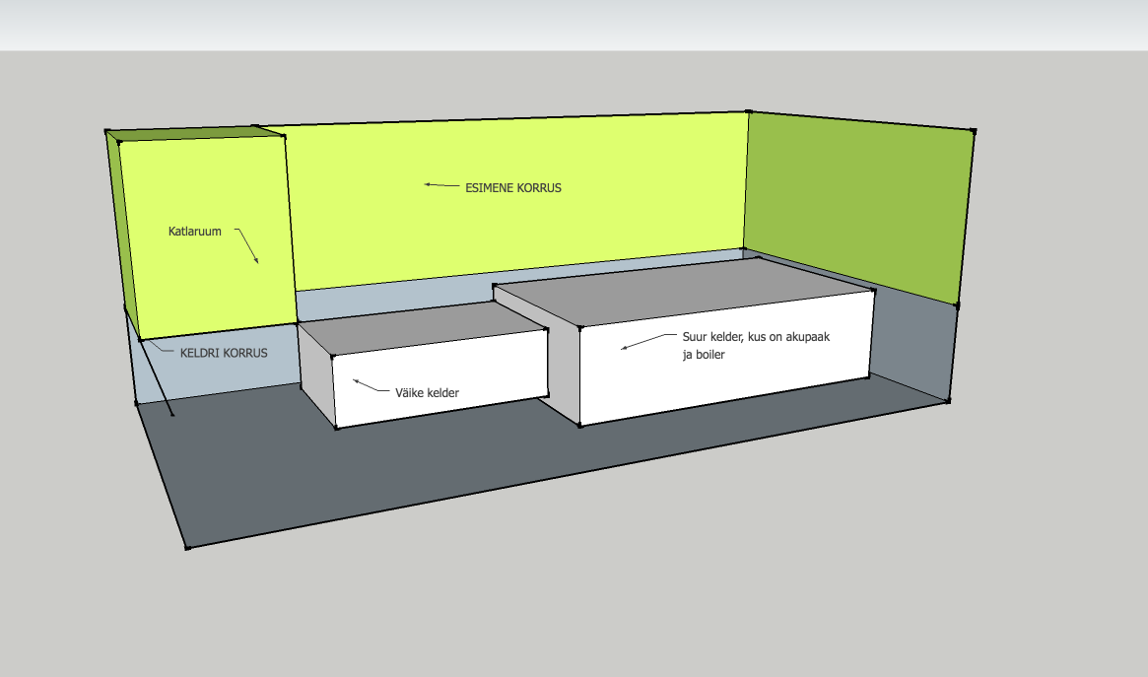Click the arrowhead of ESIMENE KORRUS leader
The height and width of the screenshot is (677, 1148).
coord(428,183)
